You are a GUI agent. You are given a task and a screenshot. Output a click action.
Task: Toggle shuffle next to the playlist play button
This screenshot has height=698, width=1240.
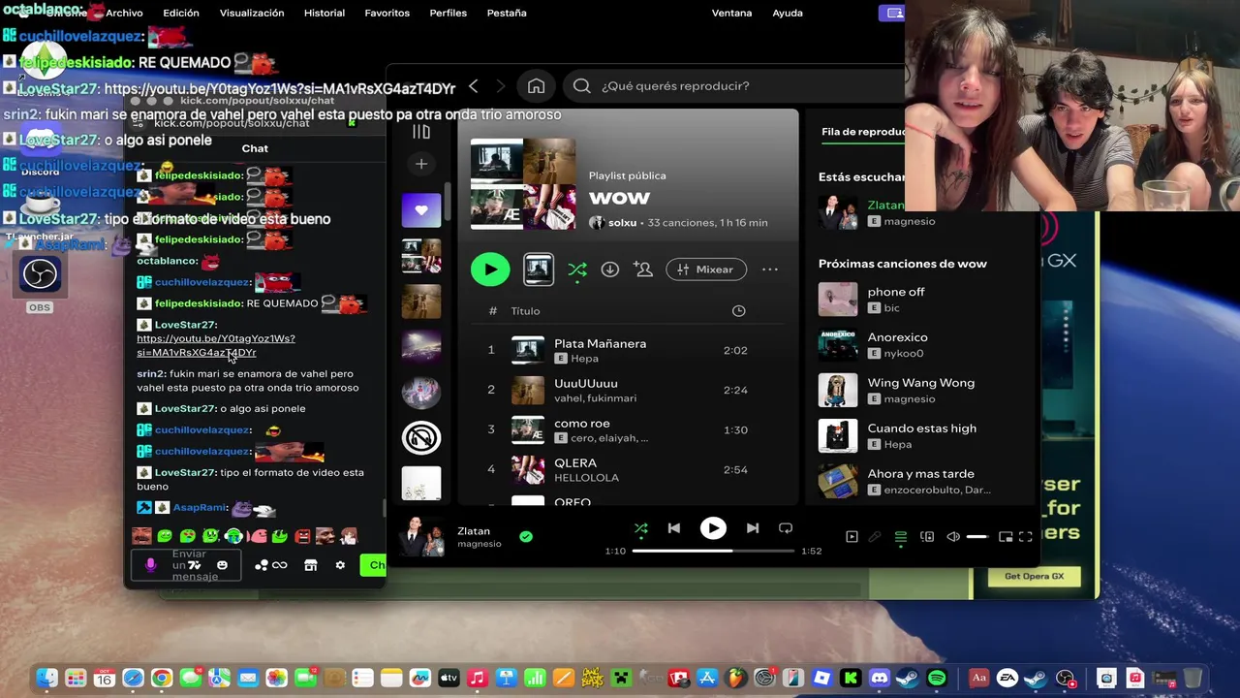(x=577, y=270)
